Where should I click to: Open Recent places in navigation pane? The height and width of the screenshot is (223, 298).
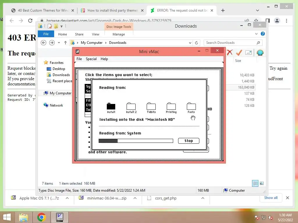pyautogui.click(x=59, y=81)
